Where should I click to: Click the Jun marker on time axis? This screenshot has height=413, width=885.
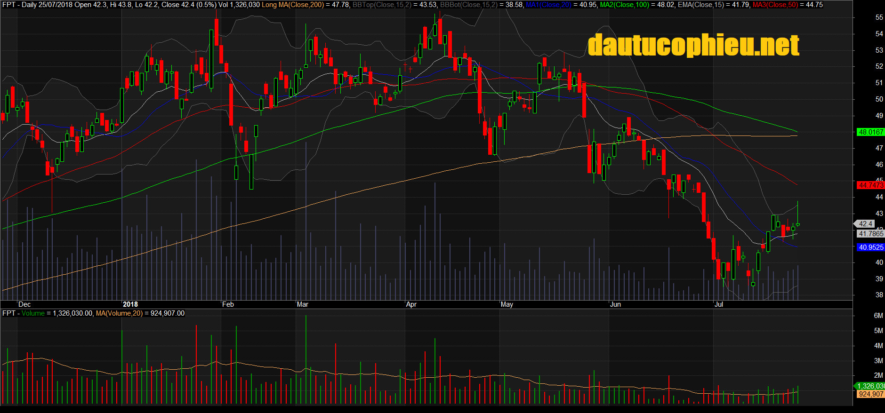click(x=615, y=304)
